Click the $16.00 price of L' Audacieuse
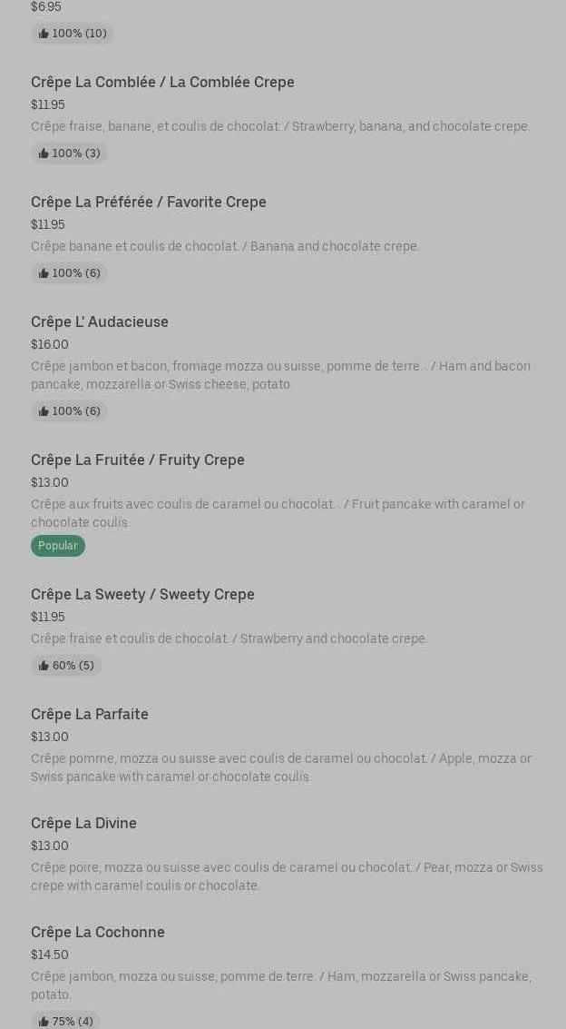 (x=50, y=345)
